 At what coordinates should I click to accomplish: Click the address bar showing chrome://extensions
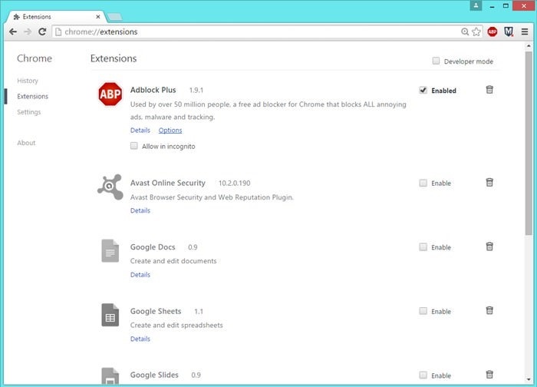(253, 31)
